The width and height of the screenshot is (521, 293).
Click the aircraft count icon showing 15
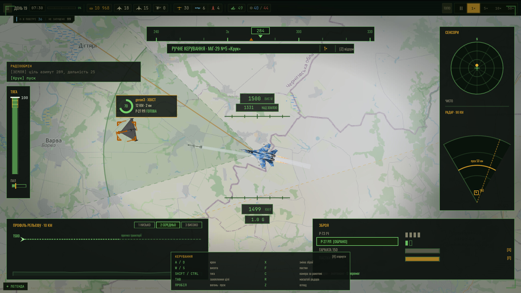click(x=142, y=8)
